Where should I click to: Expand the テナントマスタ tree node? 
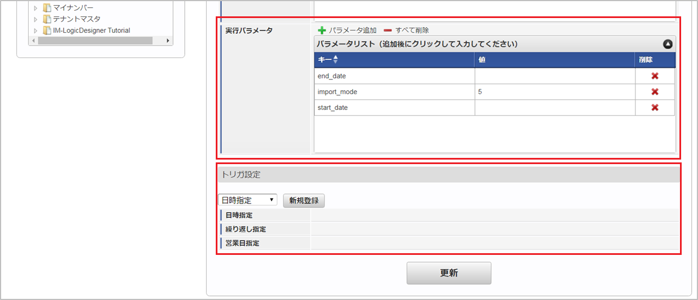[35, 19]
